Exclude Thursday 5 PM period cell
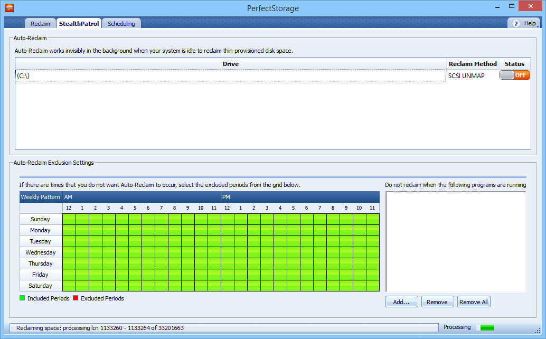546x339 pixels. coord(294,263)
